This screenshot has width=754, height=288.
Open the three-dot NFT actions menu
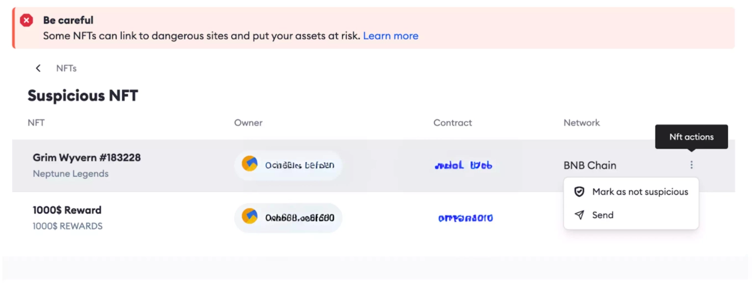point(691,165)
